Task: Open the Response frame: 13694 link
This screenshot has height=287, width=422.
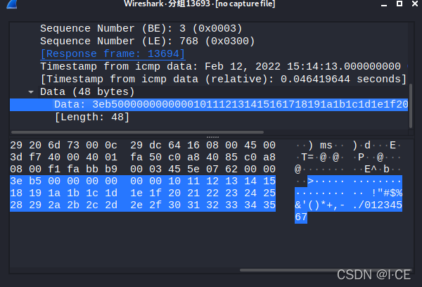Action: pos(113,53)
